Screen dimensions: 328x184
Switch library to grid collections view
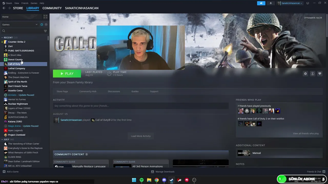click(45, 17)
